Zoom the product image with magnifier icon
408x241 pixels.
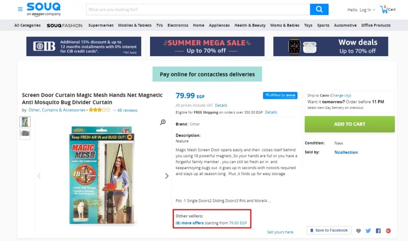(163, 122)
